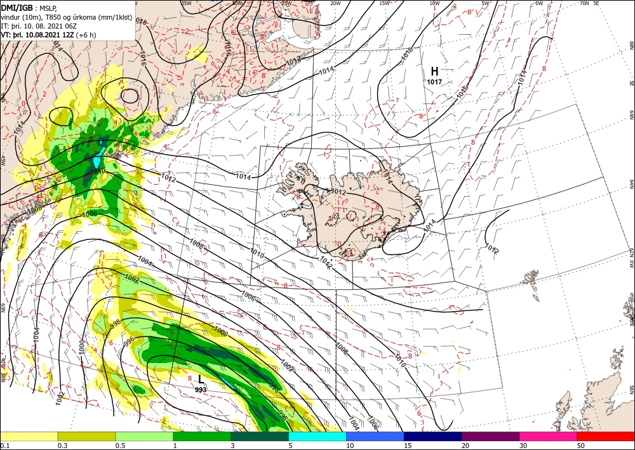Click the olive 0.3–0.5 legend swatch
This screenshot has width=635, height=450.
pos(86,436)
